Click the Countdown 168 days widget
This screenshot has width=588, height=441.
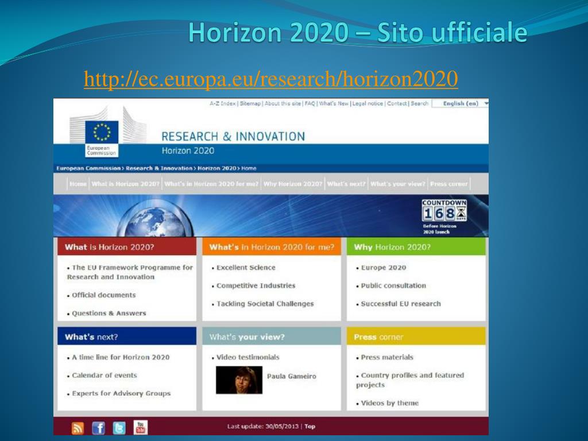(444, 216)
